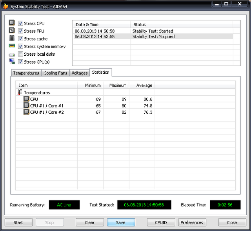The height and width of the screenshot is (231, 251).
Task: Click the CPU chip icon beside Stress CPU
Action: (x=12, y=23)
